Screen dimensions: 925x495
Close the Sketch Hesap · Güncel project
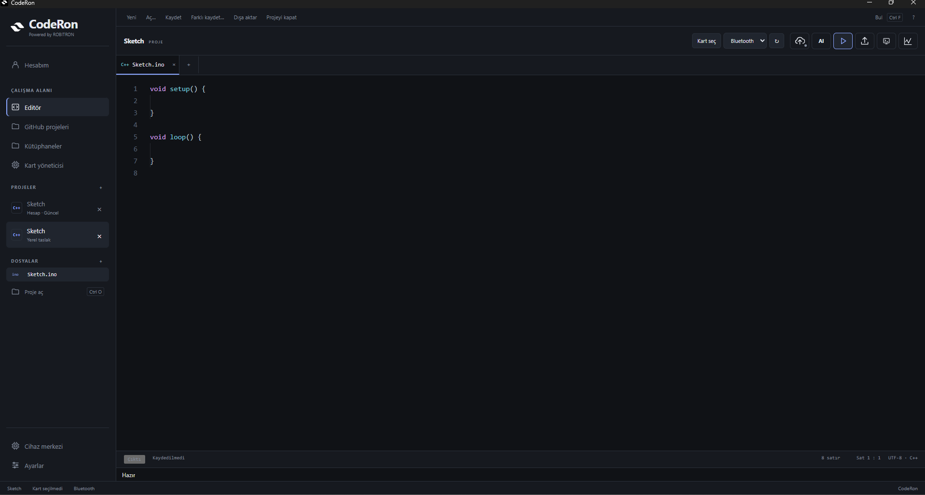99,209
